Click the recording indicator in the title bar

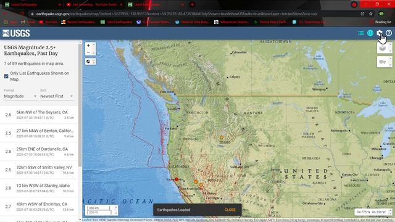354,4
